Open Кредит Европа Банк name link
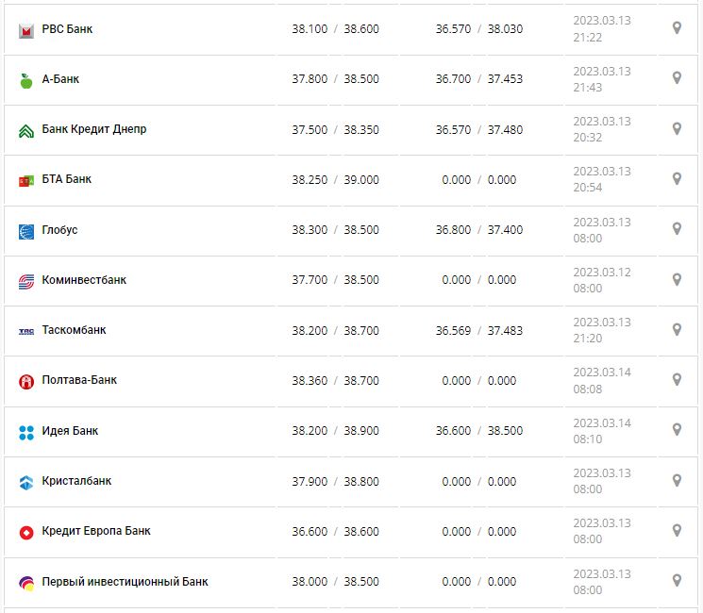The image size is (703, 613). (96, 531)
